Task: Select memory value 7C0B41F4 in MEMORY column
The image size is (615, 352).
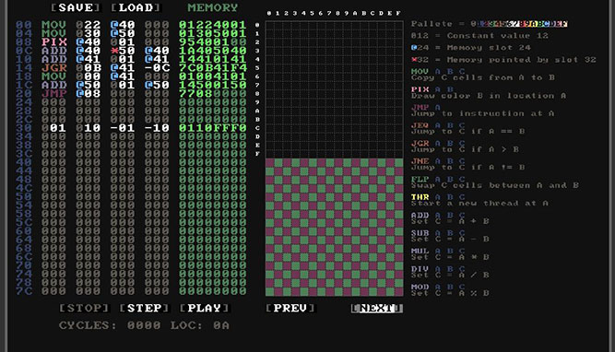Action: click(x=213, y=68)
